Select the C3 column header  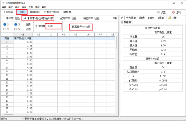[x=51, y=35]
